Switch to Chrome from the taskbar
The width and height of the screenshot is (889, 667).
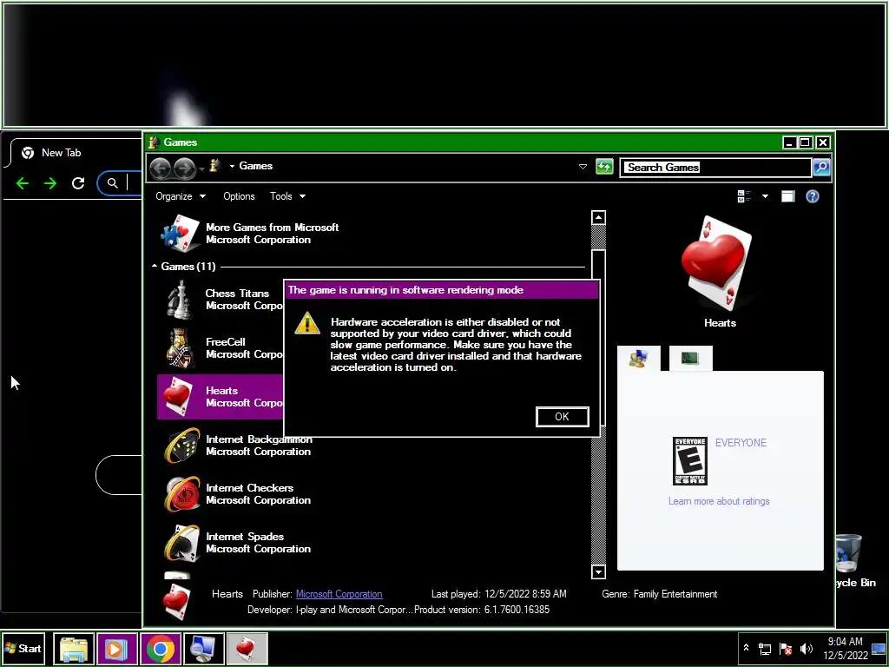coord(161,649)
